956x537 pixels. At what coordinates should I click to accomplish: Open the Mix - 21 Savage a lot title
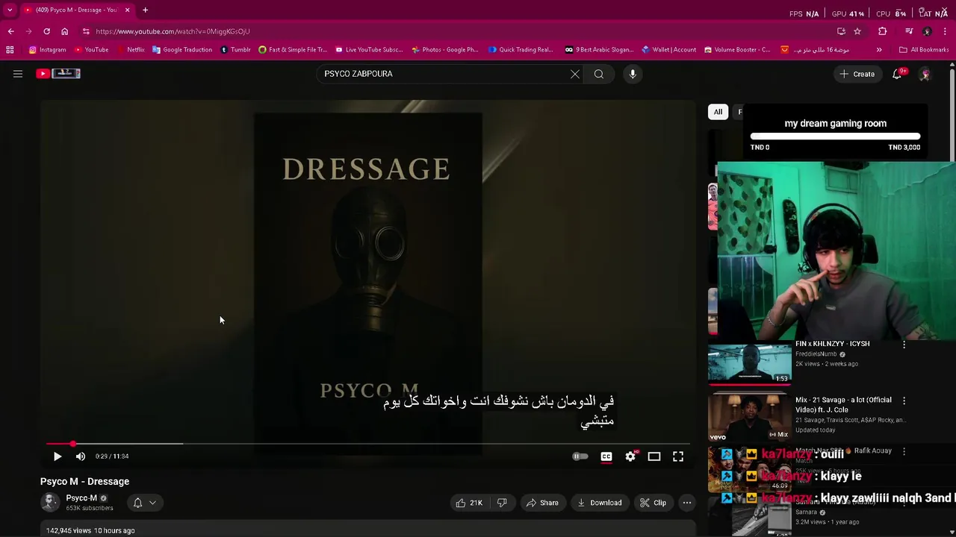pos(843,404)
